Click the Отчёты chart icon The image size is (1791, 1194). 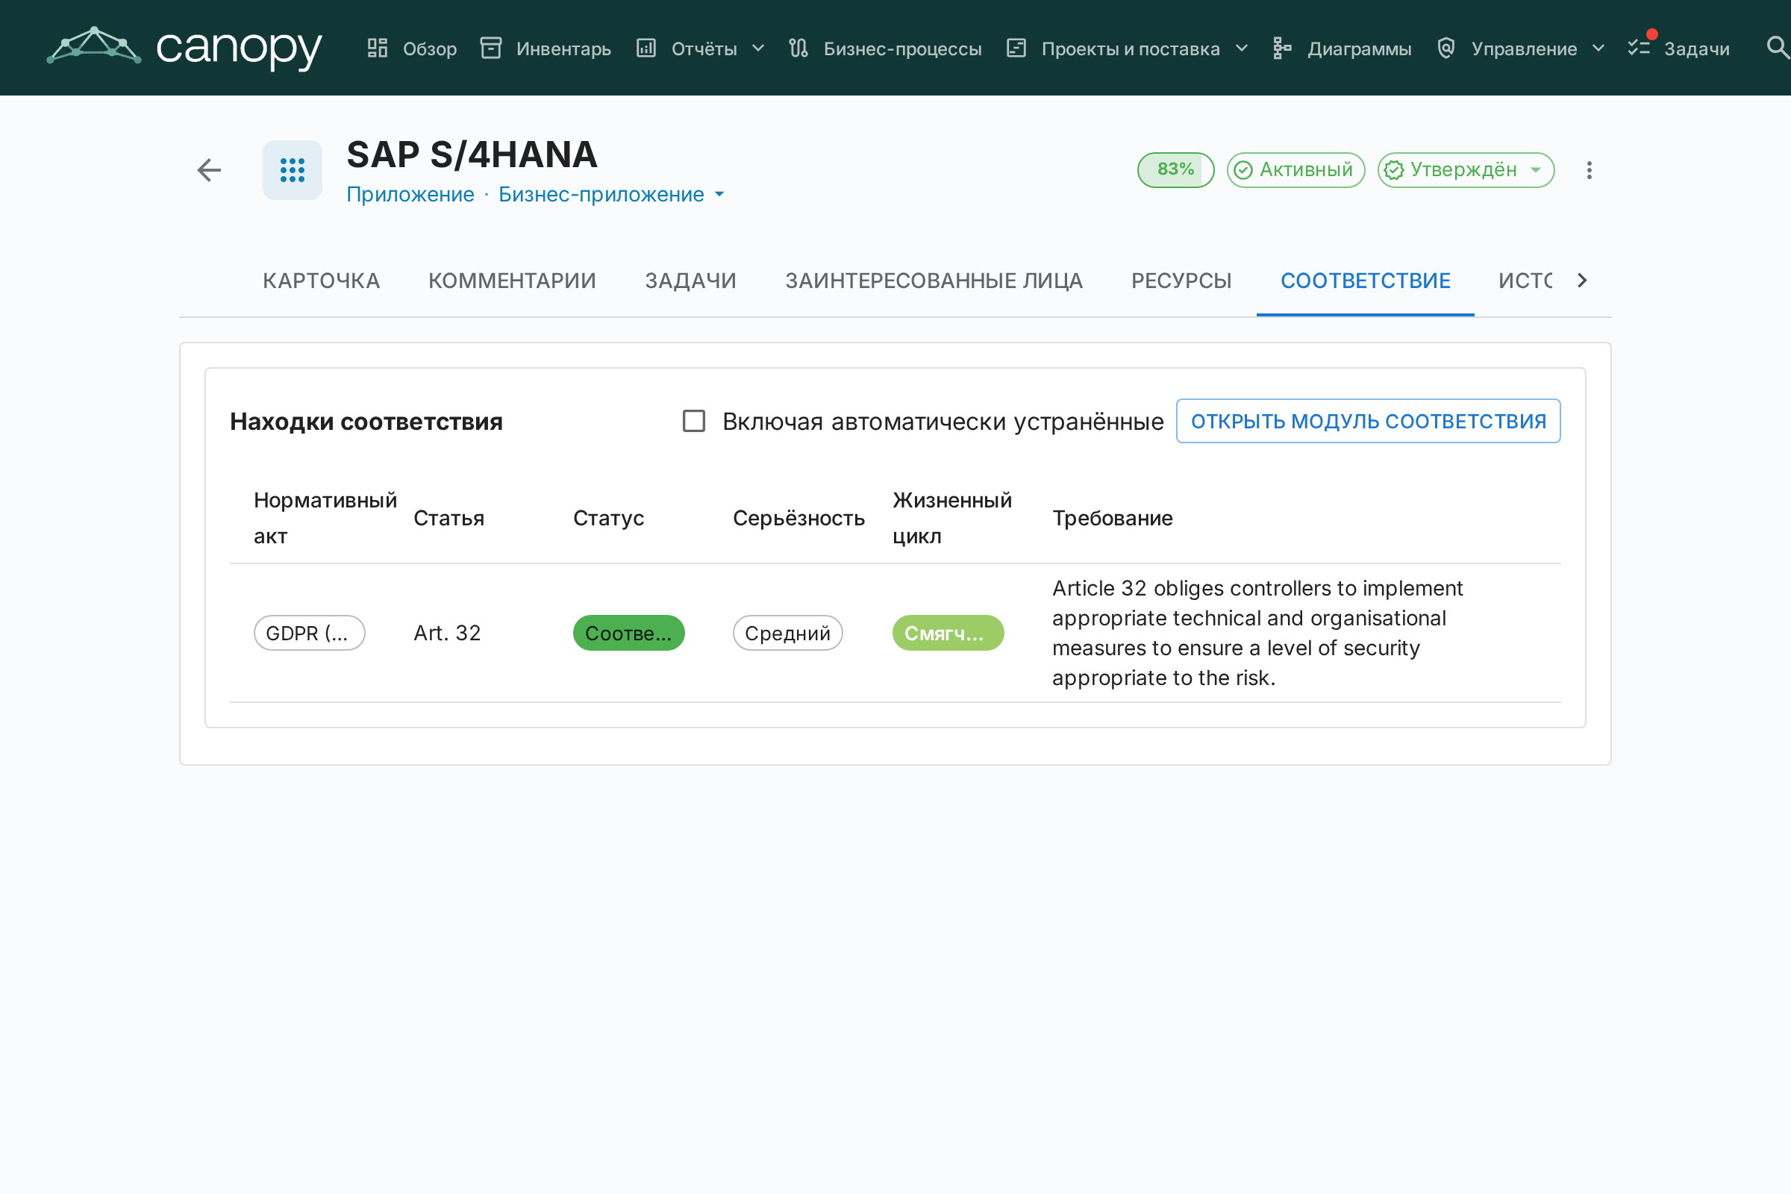646,48
